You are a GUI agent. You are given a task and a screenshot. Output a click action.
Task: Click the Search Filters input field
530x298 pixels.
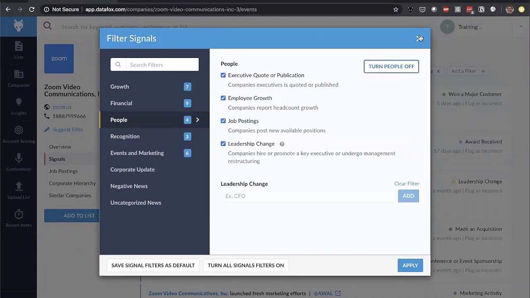[x=154, y=65]
